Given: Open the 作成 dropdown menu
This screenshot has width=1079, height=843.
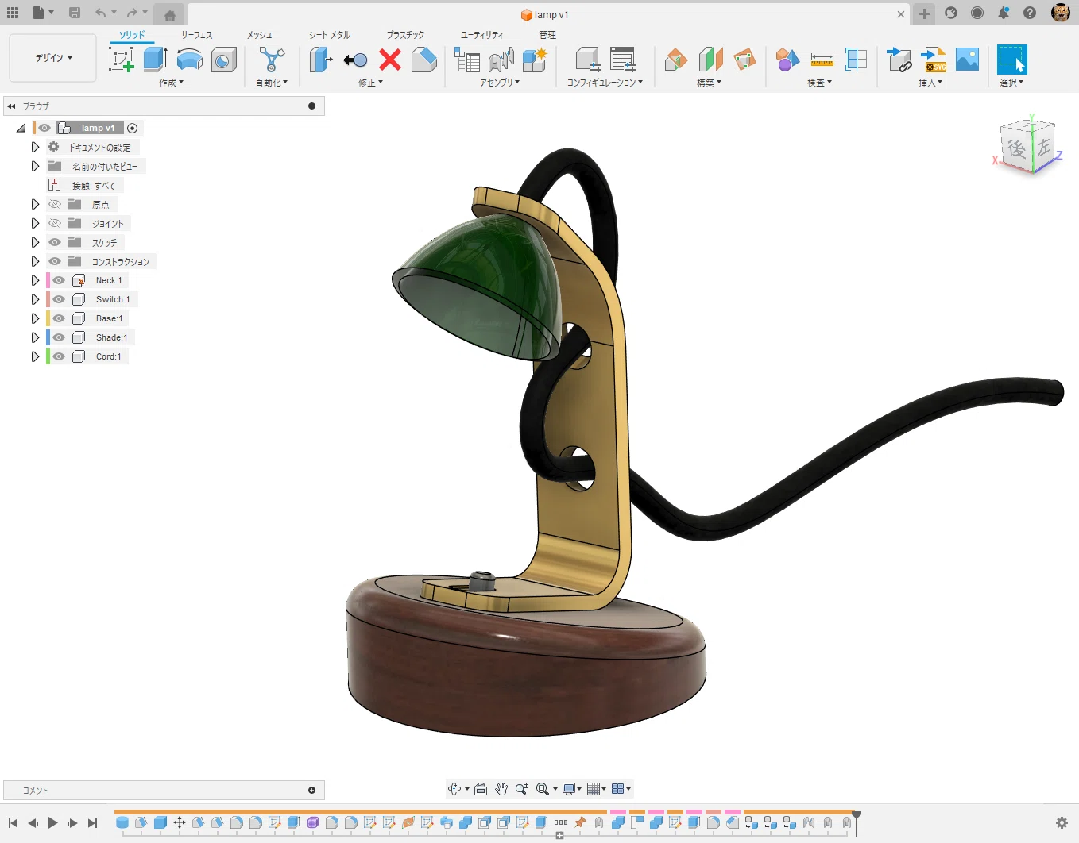Looking at the screenshot, I should (x=171, y=83).
